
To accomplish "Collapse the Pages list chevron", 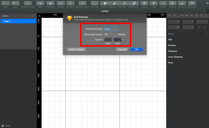I will (33, 16).
